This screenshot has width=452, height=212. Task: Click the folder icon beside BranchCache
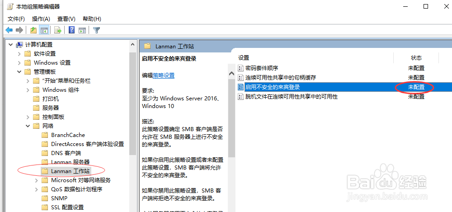(45, 135)
